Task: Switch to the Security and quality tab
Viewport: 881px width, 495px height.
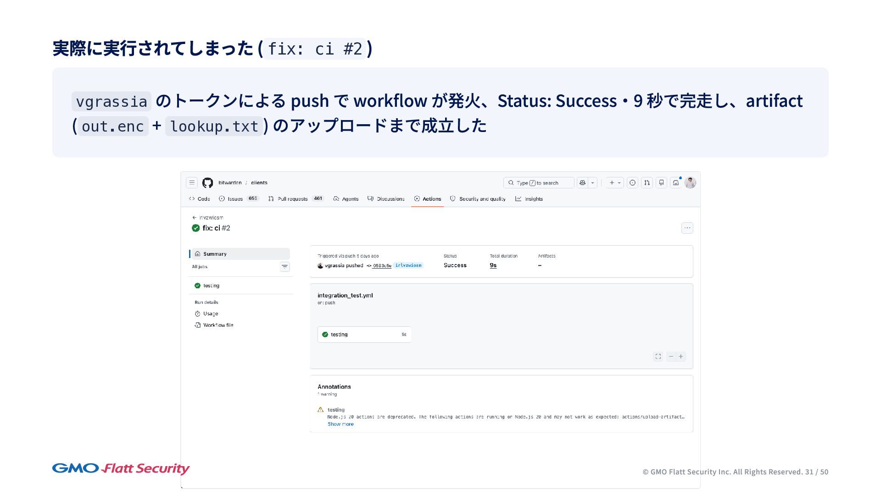Action: click(482, 198)
